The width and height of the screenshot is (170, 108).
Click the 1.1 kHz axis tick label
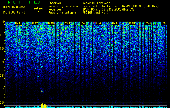[2, 35]
